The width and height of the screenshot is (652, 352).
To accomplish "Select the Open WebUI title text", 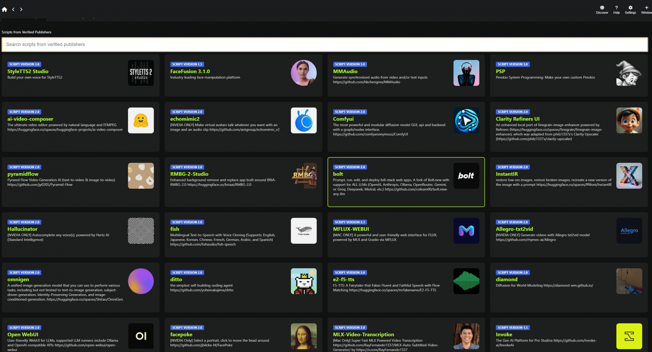I will [23, 335].
